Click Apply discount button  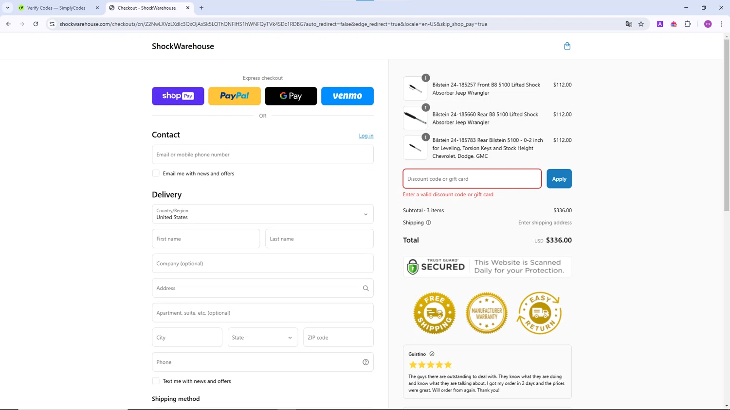pos(559,179)
